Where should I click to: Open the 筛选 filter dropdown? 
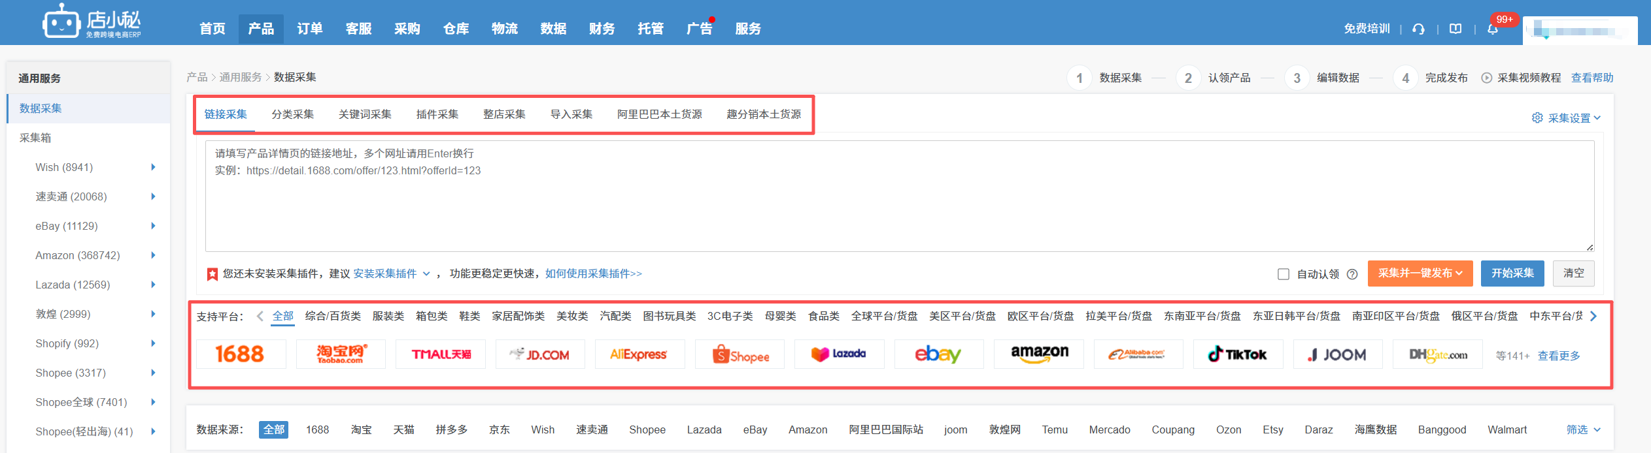click(x=1583, y=430)
